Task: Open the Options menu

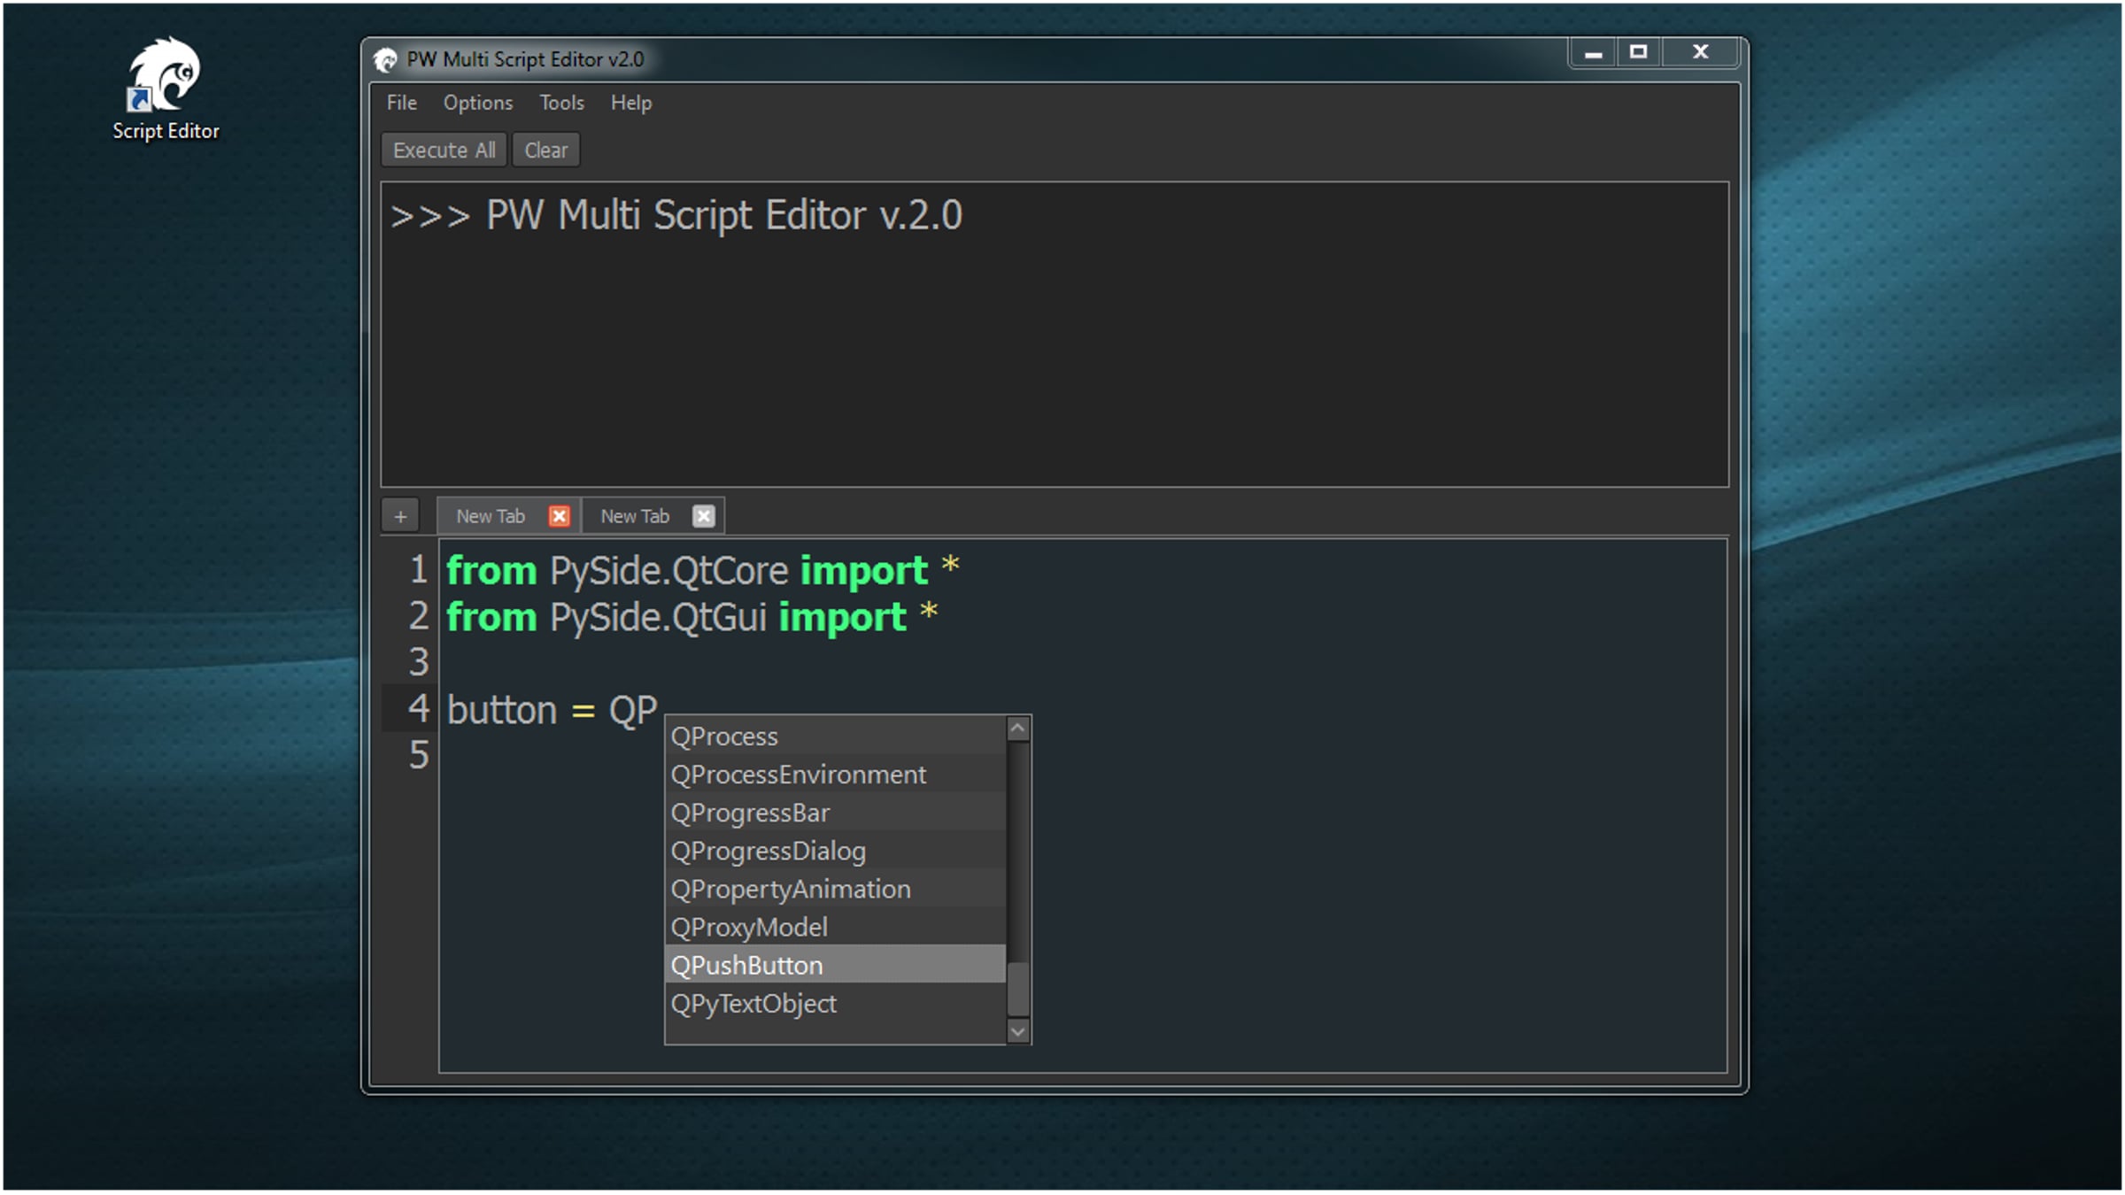Action: tap(478, 103)
